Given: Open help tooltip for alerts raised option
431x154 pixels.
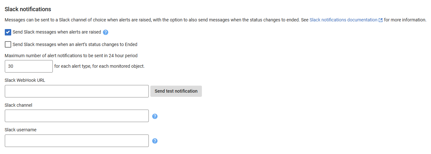Looking at the screenshot, I should pos(106,32).
